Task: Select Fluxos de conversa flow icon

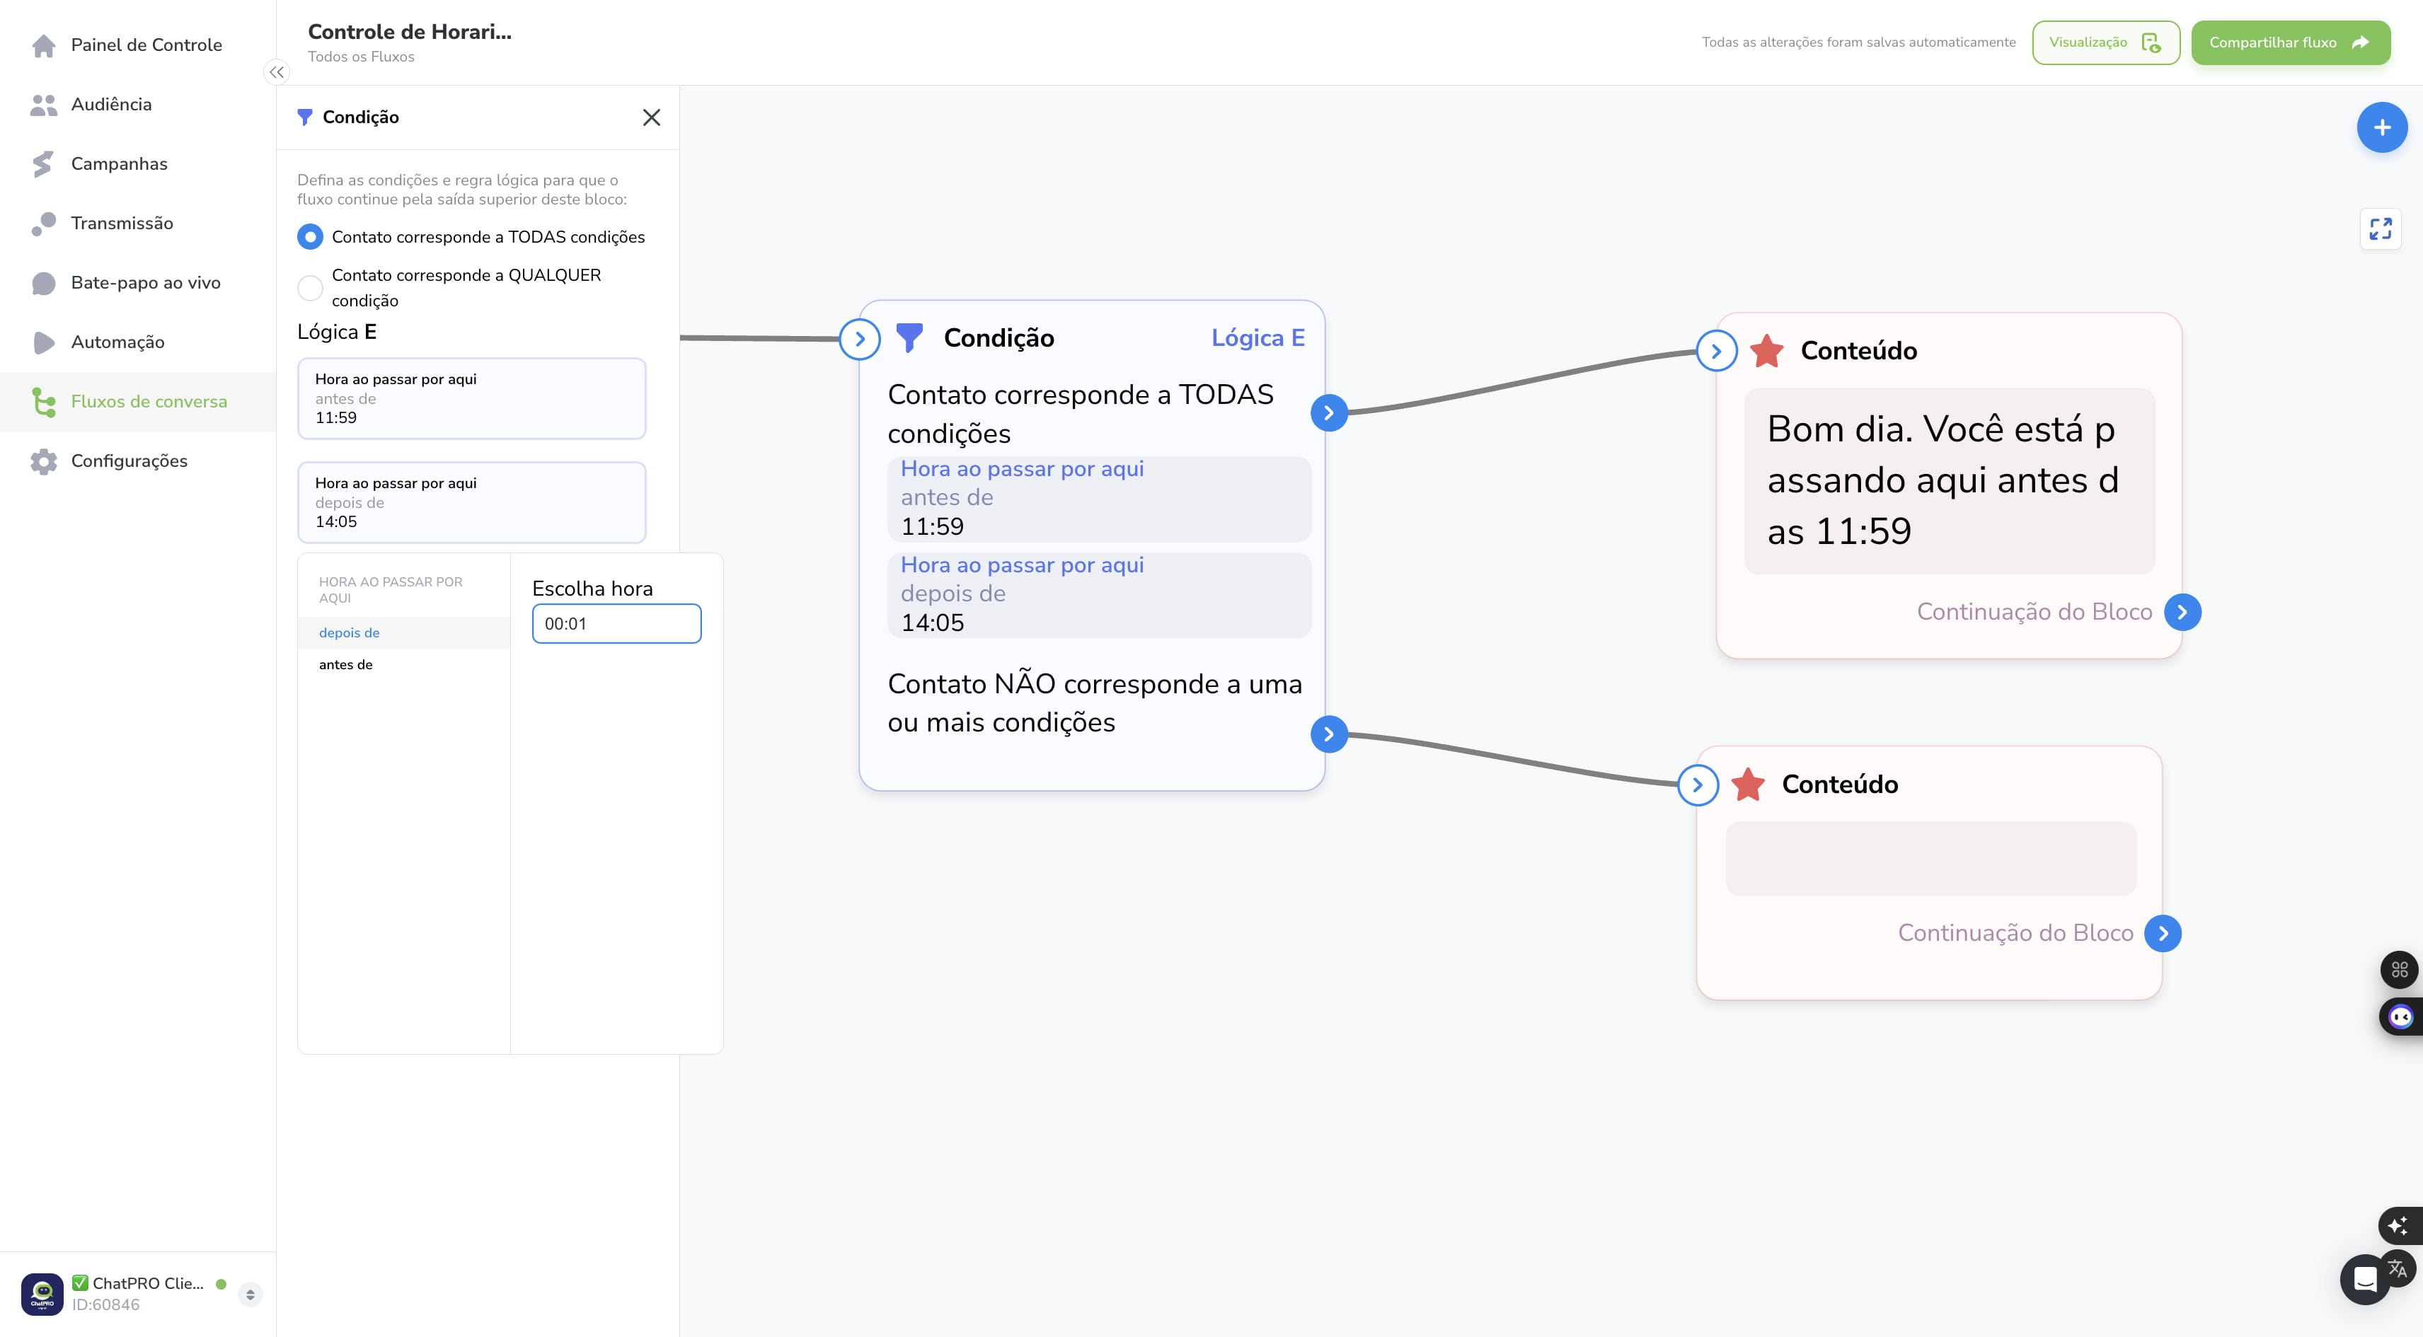Action: (x=43, y=402)
